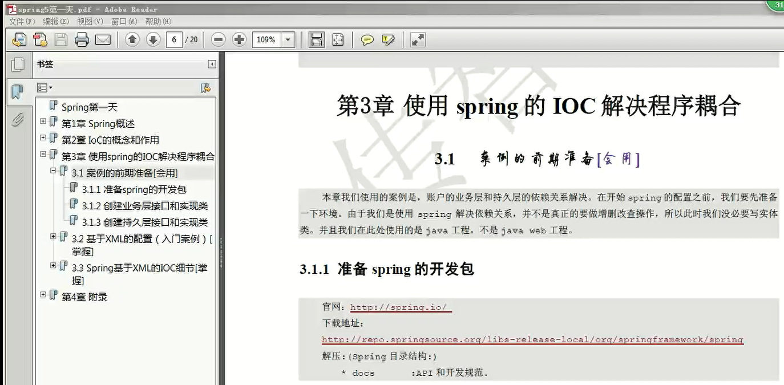Jump to 第4章 附录 bookmark
This screenshot has height=385, width=784.
pyautogui.click(x=84, y=297)
